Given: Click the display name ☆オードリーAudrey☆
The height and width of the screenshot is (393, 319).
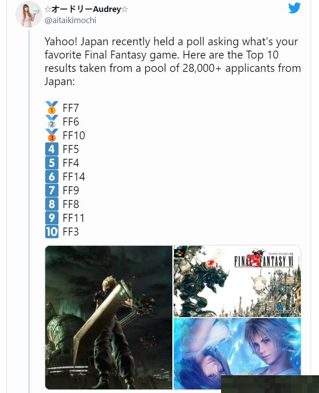Looking at the screenshot, I should 86,9.
